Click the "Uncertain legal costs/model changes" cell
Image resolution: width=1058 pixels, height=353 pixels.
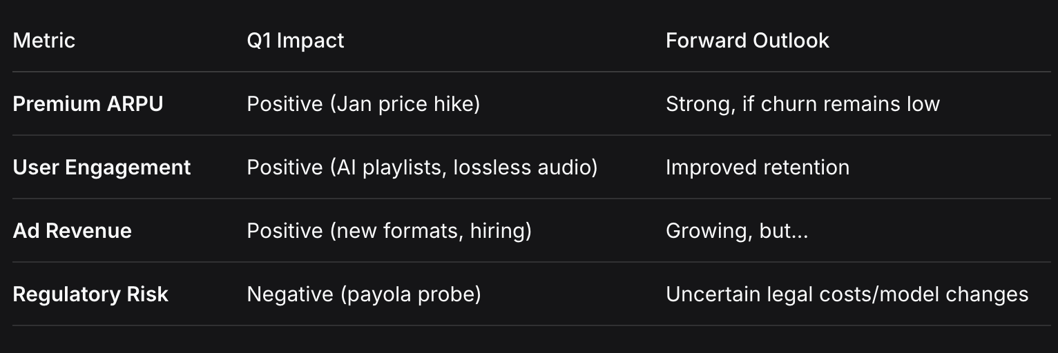tap(847, 294)
